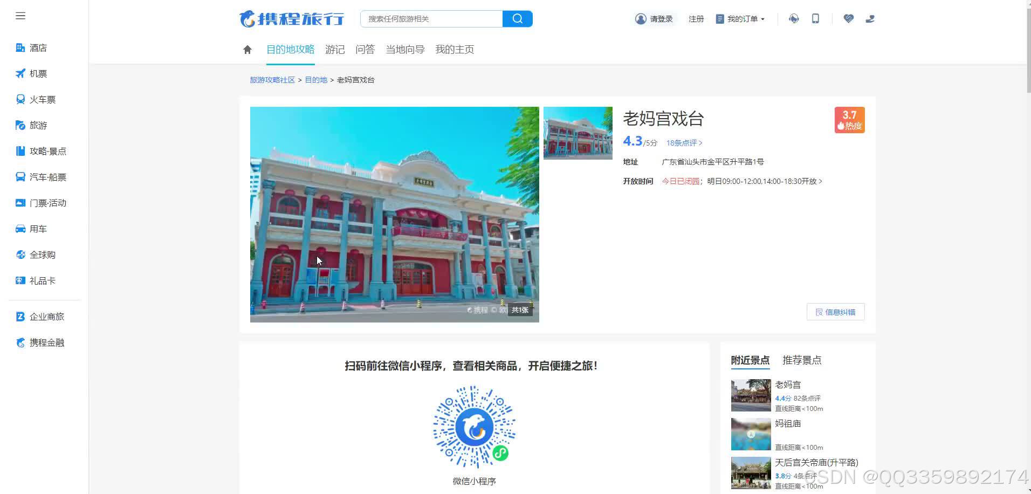The width and height of the screenshot is (1031, 494).
Task: Open nearby attraction 老妈宫 link
Action: [788, 385]
